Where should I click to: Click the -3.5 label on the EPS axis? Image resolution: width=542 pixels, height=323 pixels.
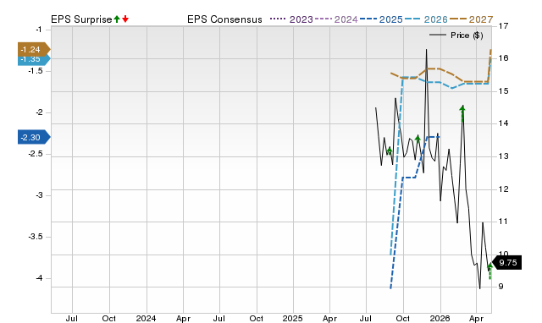(36, 237)
